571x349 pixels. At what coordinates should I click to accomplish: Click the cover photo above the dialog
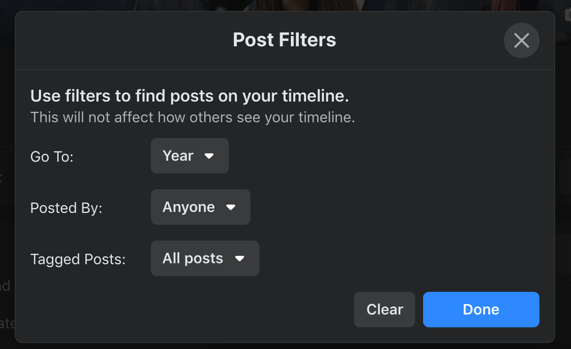tap(285, 5)
